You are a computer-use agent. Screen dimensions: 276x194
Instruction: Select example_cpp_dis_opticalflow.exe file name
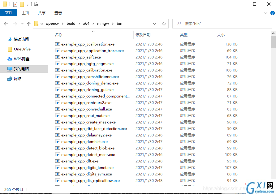click(x=90, y=181)
